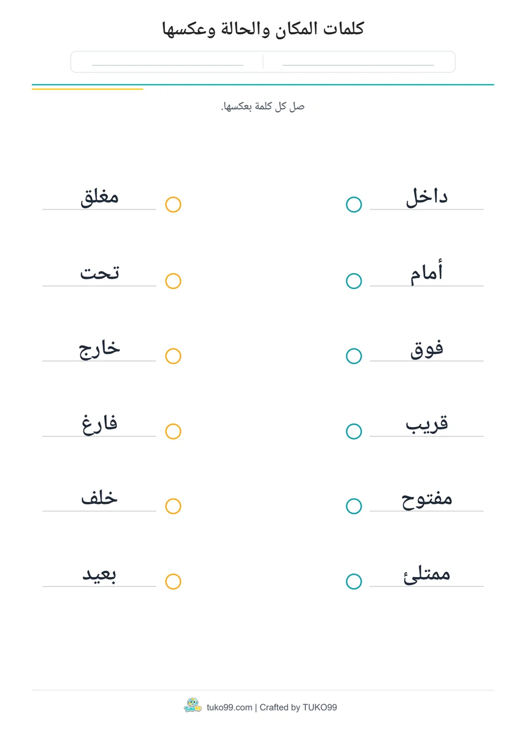
Task: Click the TUKO99 logo icon in footer
Action: pyautogui.click(x=192, y=706)
